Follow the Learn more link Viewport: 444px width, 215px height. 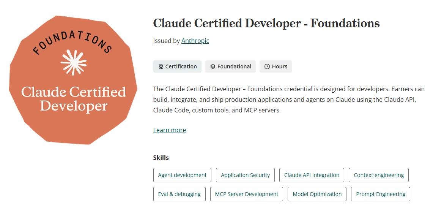pos(170,130)
